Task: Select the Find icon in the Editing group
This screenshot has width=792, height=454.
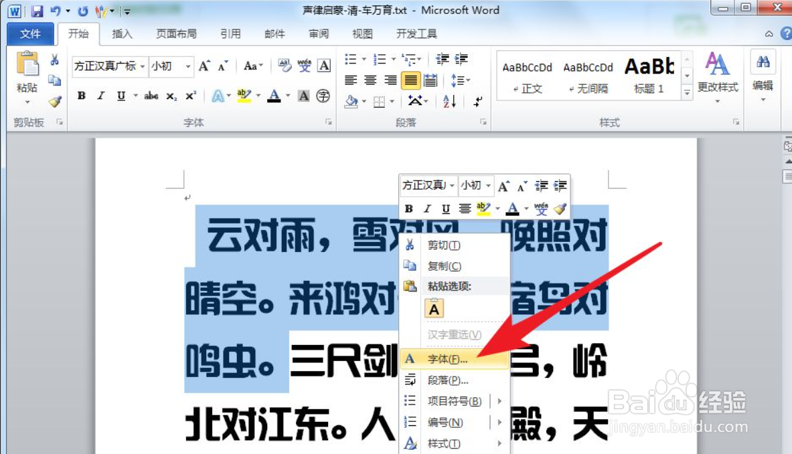Action: [763, 60]
